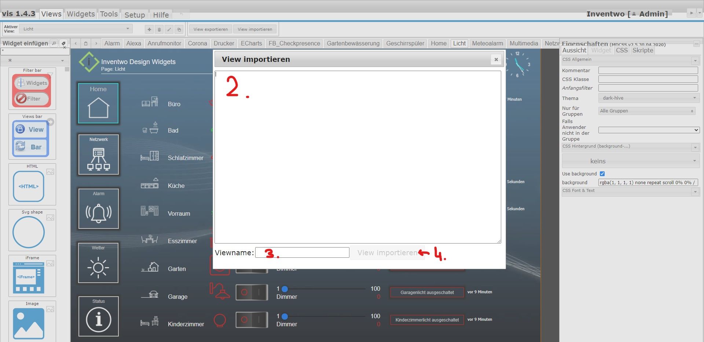Close the View importieren dialog
Screen dimensions: 704x342
[x=496, y=59]
